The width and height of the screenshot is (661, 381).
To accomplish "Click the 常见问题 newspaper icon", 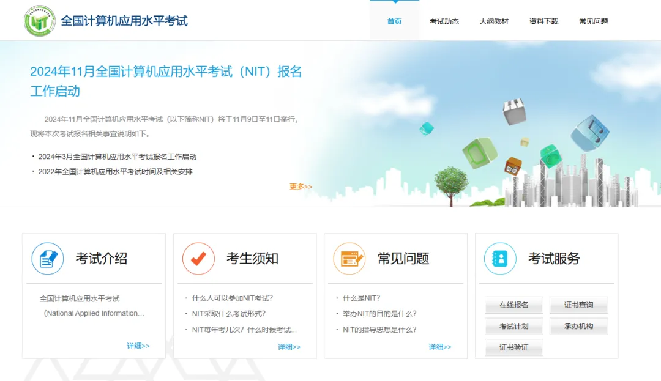I will [349, 258].
